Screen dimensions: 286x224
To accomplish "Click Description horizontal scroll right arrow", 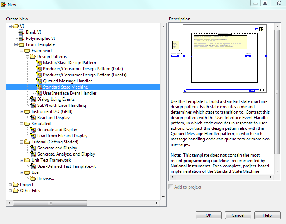I will pyautogui.click(x=271, y=177).
